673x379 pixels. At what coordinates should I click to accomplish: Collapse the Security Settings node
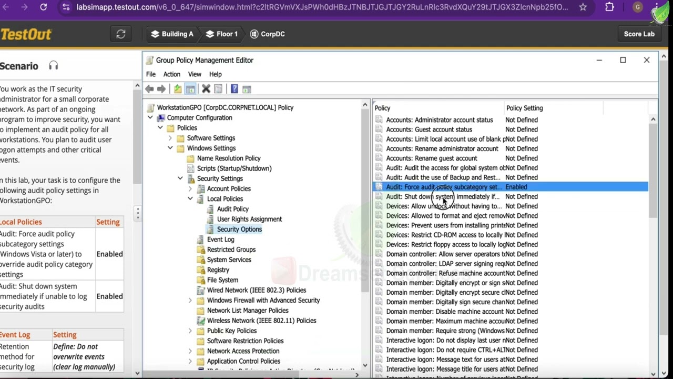tap(180, 178)
